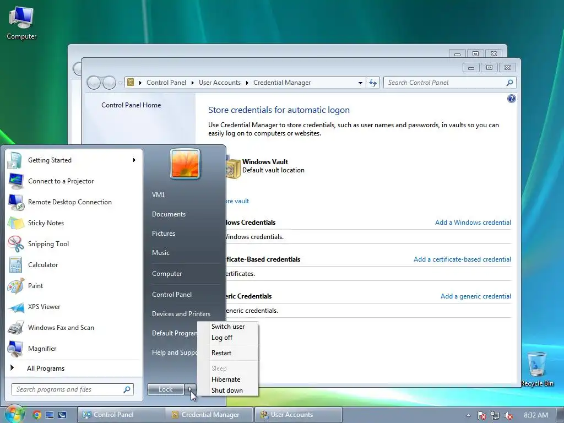Click arrow after User Accounts in breadcrumb

pos(247,83)
